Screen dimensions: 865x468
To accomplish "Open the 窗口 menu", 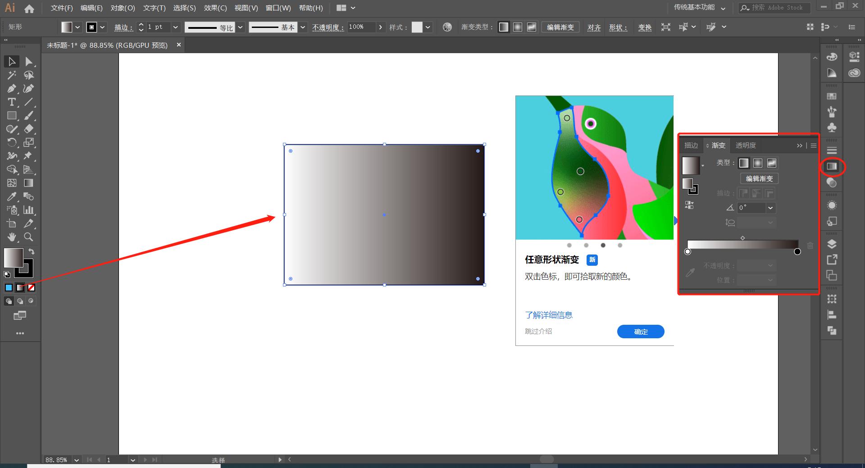I will point(278,8).
